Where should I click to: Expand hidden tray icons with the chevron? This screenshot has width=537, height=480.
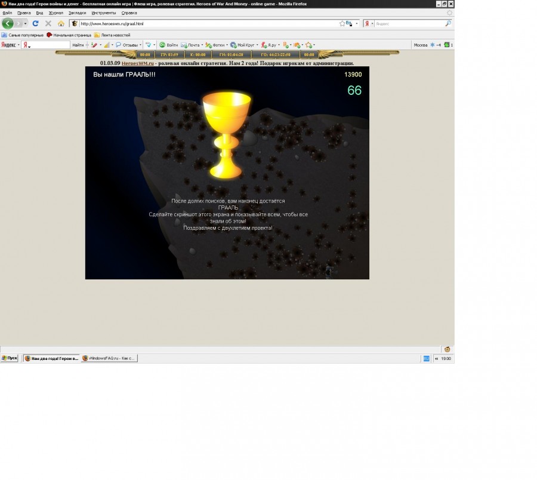(x=436, y=358)
